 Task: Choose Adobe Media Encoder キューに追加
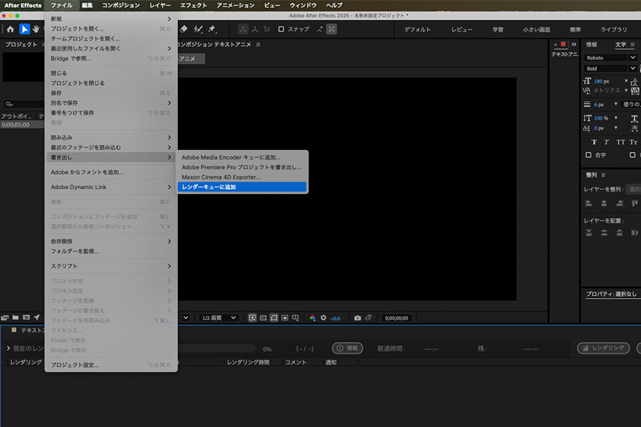point(242,157)
